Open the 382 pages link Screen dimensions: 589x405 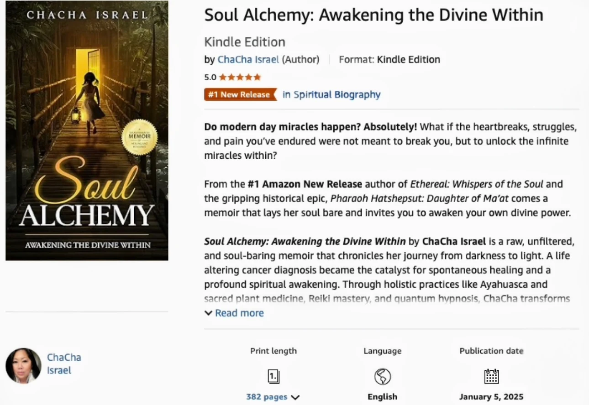267,397
